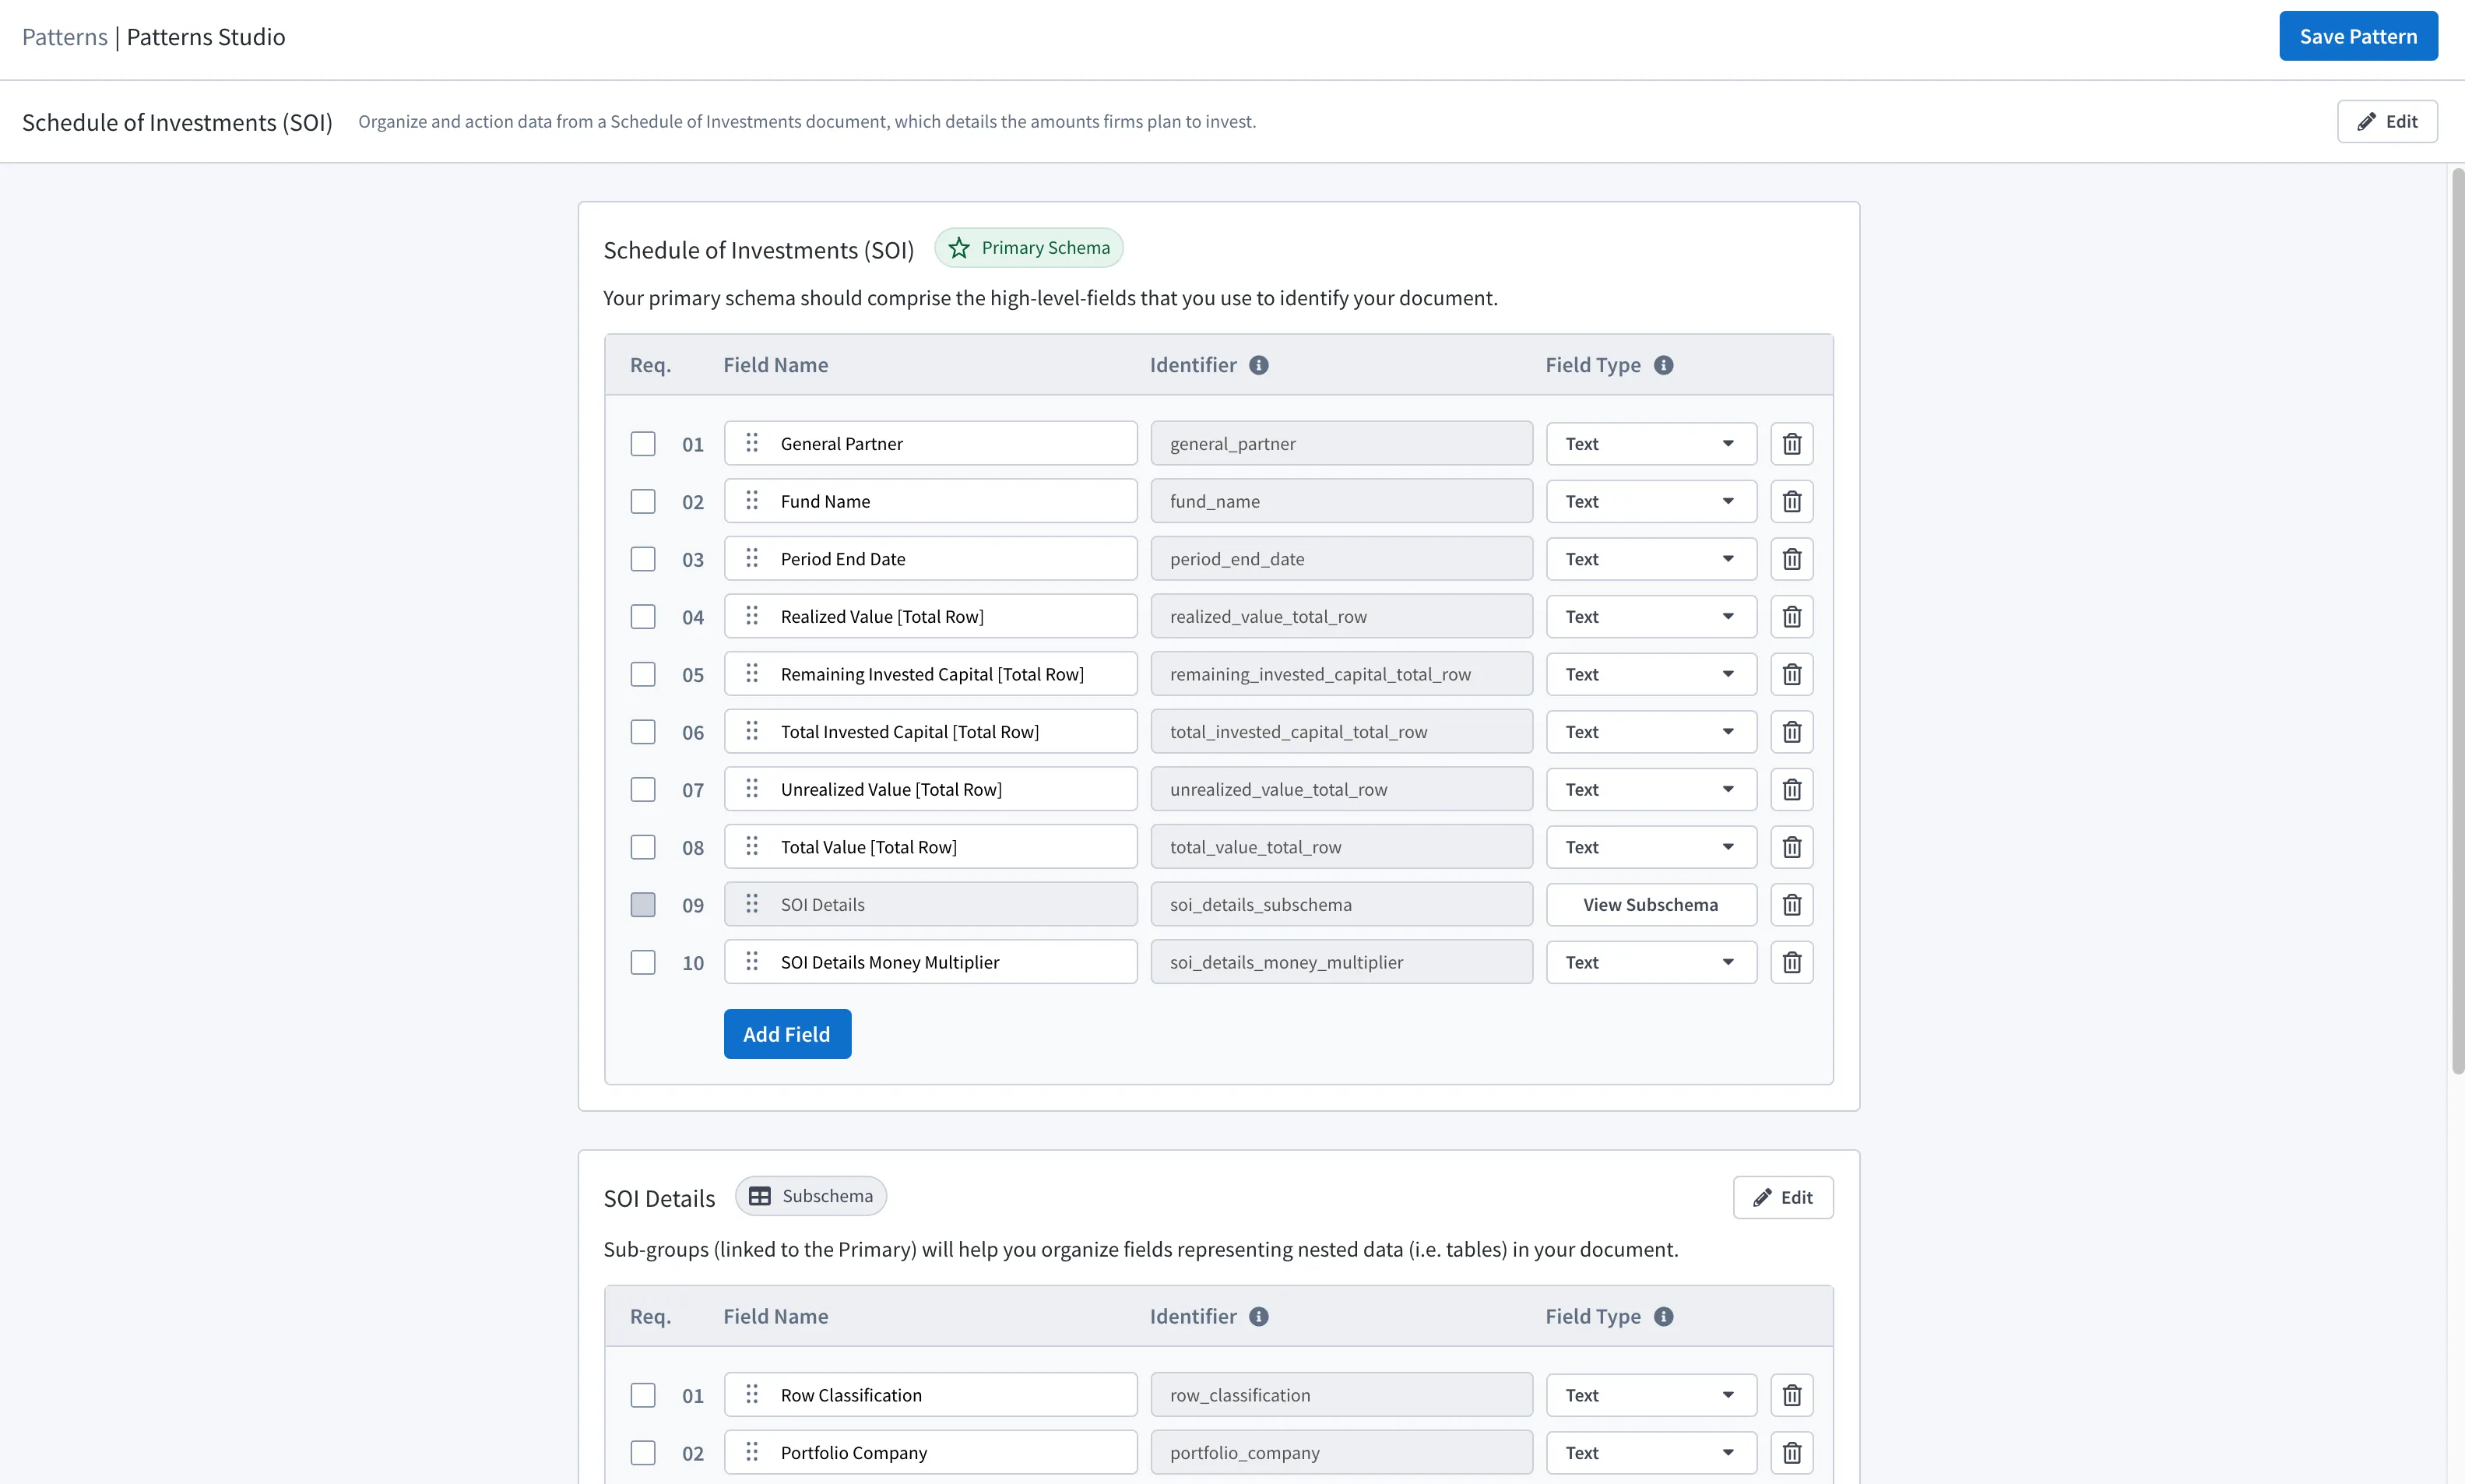Image resolution: width=2465 pixels, height=1484 pixels.
Task: Remove the Realized Value [Total Row] field
Action: [x=1791, y=617]
